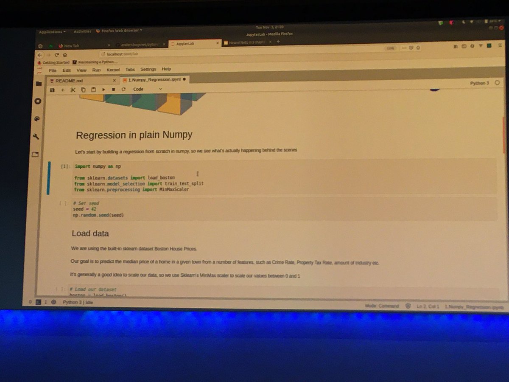Open the running kernels sidebar panel
Viewport: 509px width, 382px height.
click(x=37, y=101)
